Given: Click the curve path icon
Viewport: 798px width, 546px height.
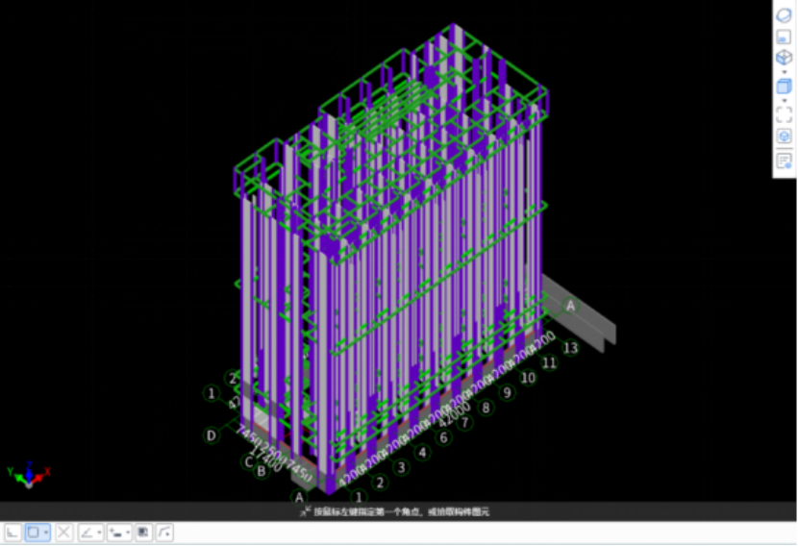Looking at the screenshot, I should click(x=164, y=532).
